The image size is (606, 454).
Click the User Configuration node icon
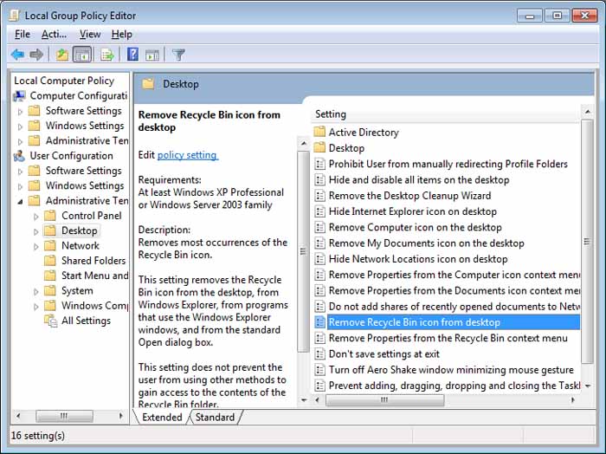pos(19,156)
